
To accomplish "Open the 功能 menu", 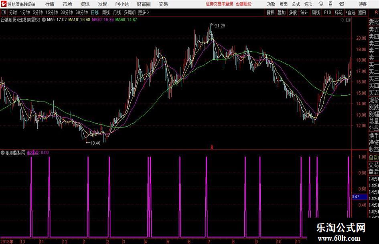I will click(271, 4).
